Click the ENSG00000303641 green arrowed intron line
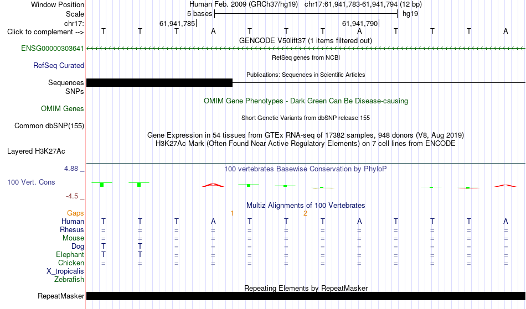The image size is (526, 309). click(306, 49)
